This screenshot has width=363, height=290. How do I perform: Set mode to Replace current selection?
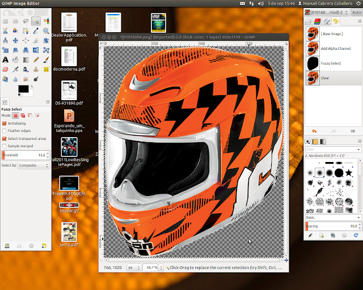(x=15, y=115)
